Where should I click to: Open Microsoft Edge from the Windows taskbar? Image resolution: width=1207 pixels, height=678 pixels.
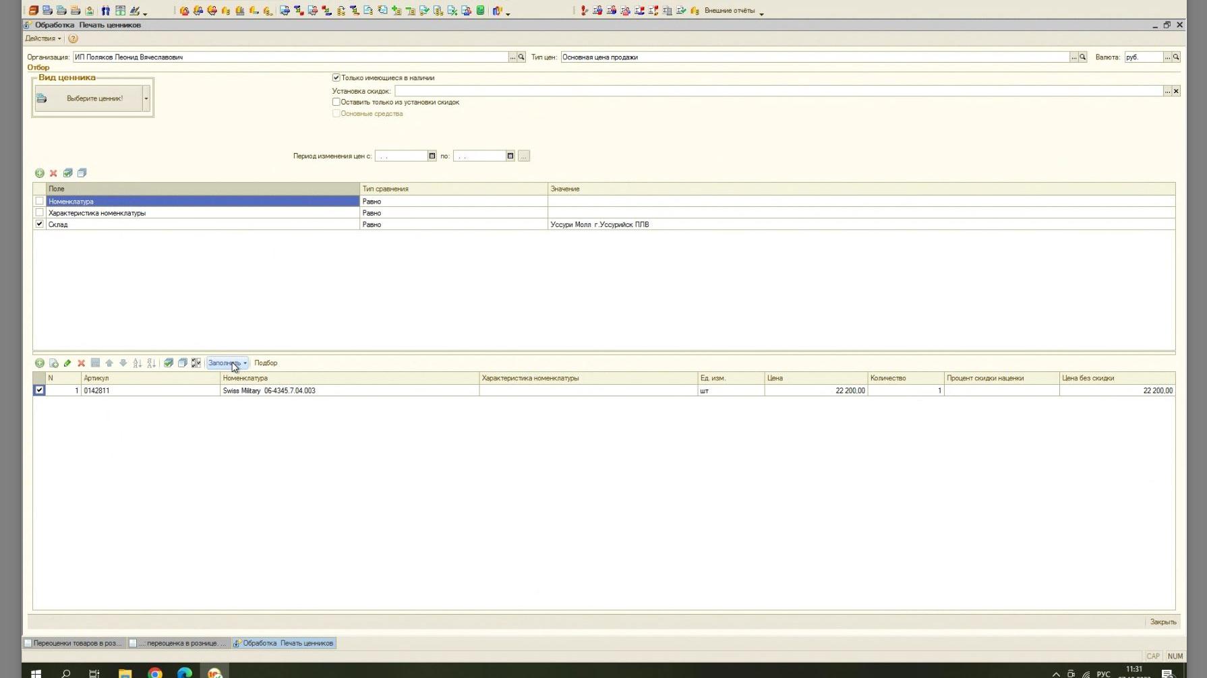click(185, 673)
